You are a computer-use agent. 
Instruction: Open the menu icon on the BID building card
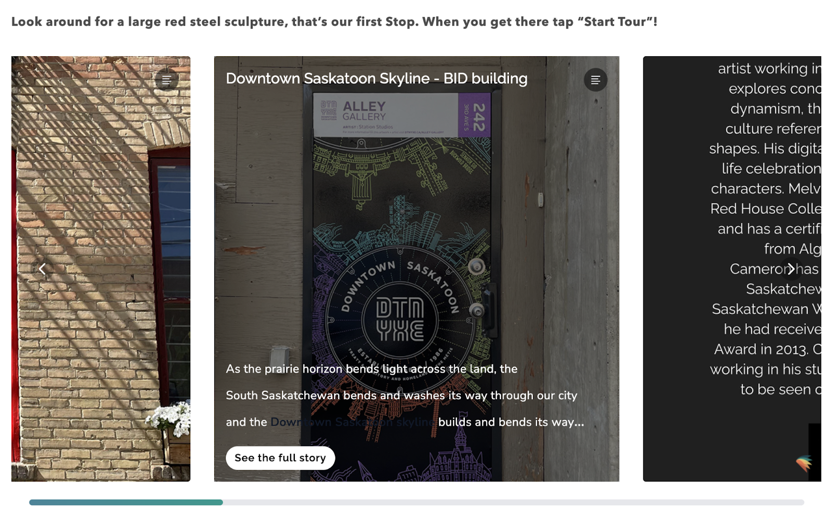pos(595,80)
